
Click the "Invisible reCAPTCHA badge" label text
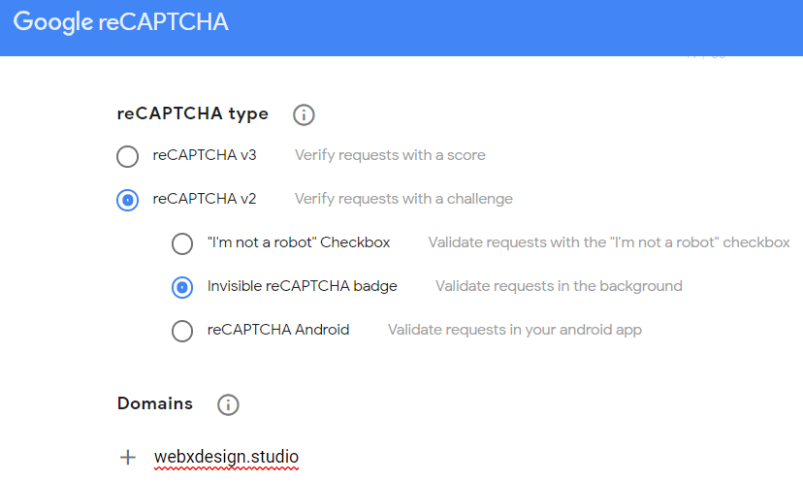click(303, 286)
